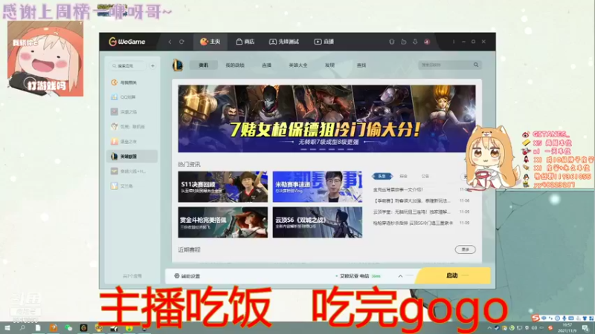Expand the server list chevron
This screenshot has height=334, width=595.
pos(400,276)
